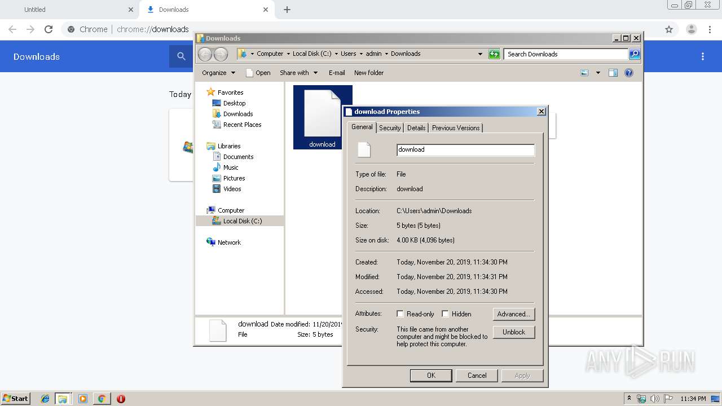Open Explorer help icon
Image resolution: width=722 pixels, height=406 pixels.
point(629,73)
